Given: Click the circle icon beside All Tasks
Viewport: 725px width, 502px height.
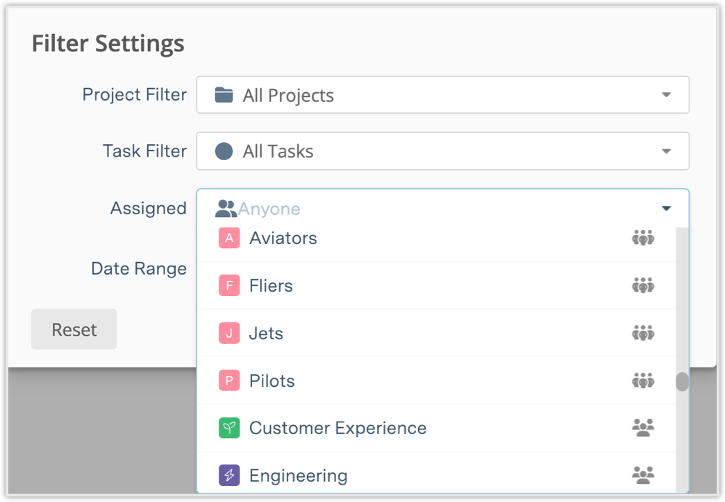Looking at the screenshot, I should 224,151.
